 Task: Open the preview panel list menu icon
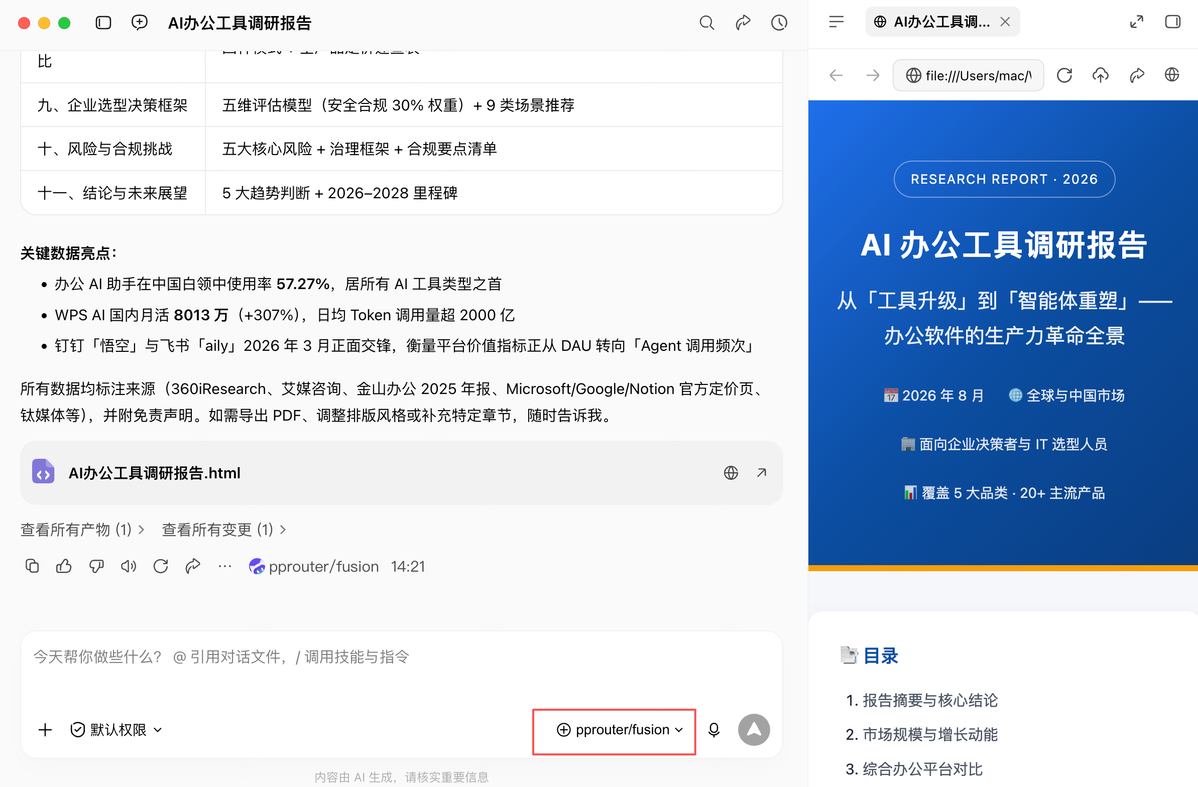pyautogui.click(x=836, y=22)
